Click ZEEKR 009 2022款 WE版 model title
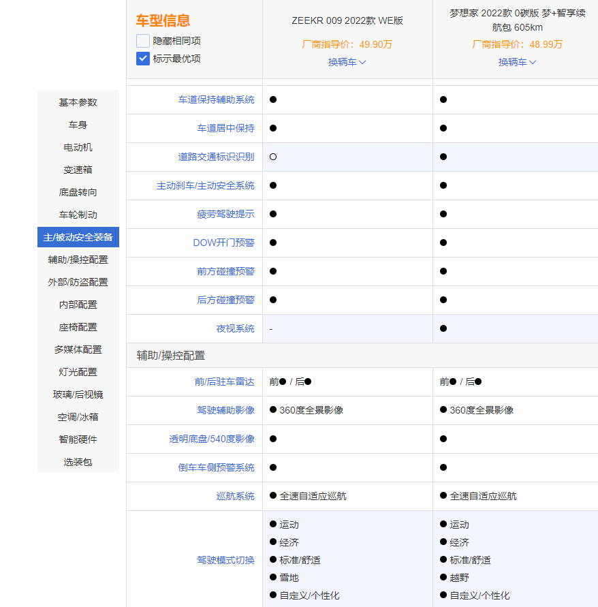 pos(347,20)
